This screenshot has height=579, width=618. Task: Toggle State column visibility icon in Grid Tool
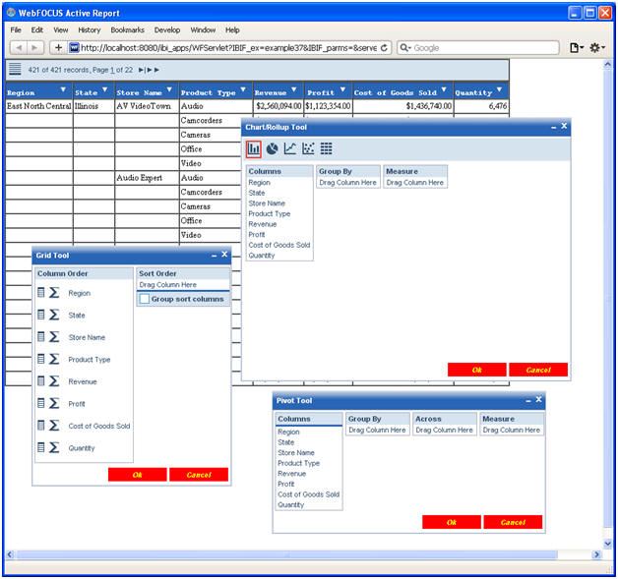pyautogui.click(x=41, y=315)
